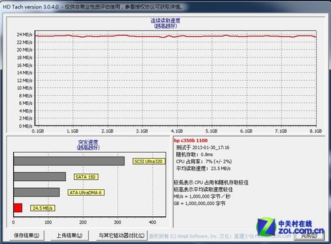Click the 突发速度 chart title
Viewport: 331px width, 244px height.
[88, 142]
